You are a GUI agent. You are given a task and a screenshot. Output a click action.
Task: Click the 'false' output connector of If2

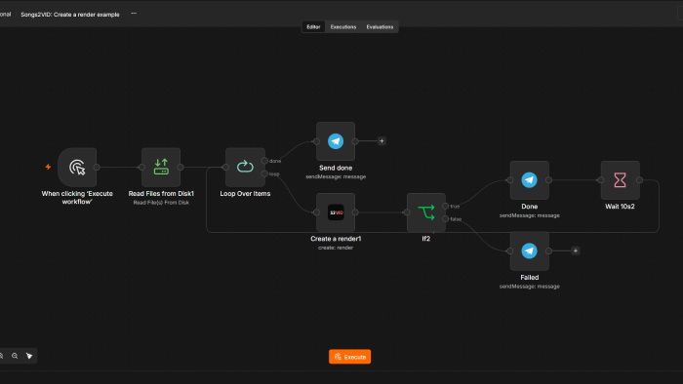[445, 218]
